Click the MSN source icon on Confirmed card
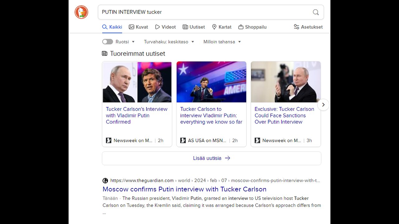 (x=108, y=140)
